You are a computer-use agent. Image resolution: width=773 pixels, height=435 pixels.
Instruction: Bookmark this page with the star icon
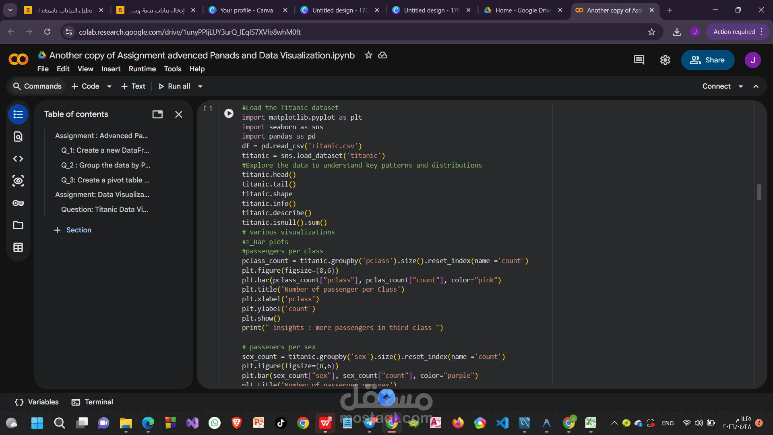(651, 32)
